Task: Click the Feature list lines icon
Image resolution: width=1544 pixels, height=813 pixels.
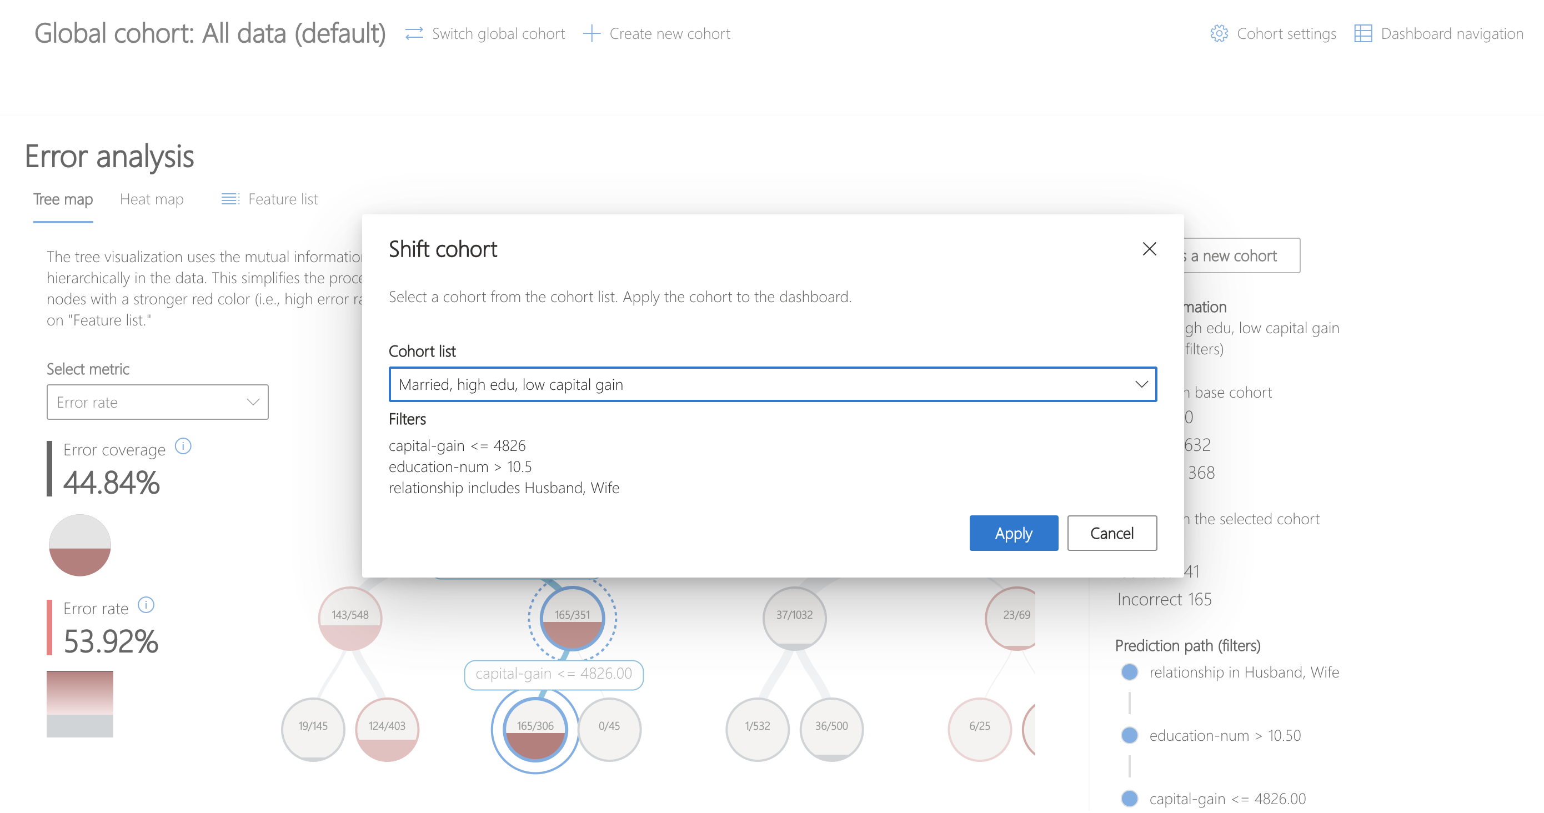Action: (230, 199)
